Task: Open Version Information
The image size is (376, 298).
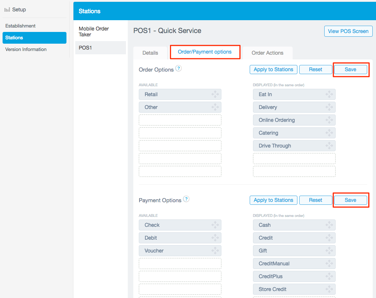Action: click(26, 50)
